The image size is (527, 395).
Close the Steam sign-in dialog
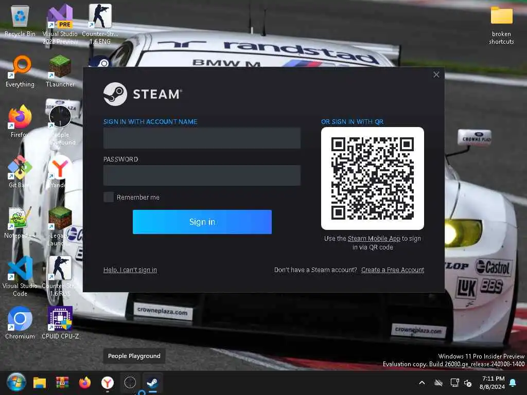(436, 75)
